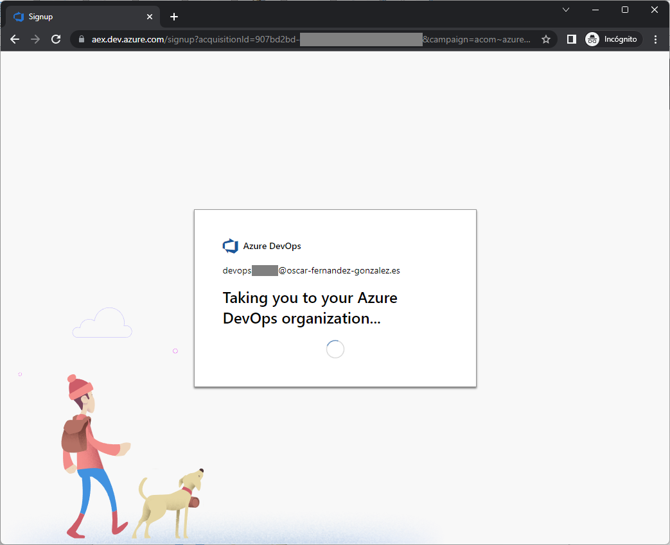Minimize the browser window
670x545 pixels.
[x=595, y=10]
